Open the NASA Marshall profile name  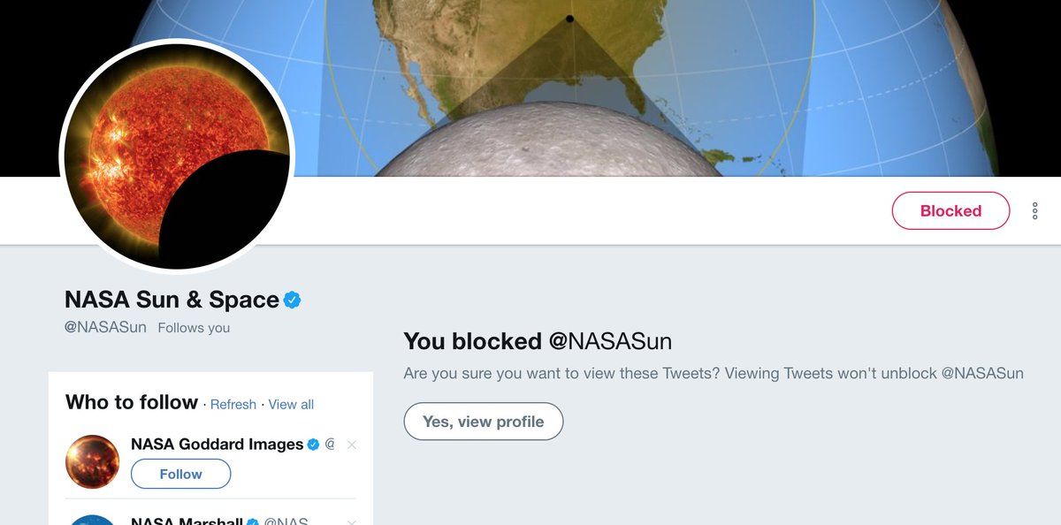tap(187, 521)
